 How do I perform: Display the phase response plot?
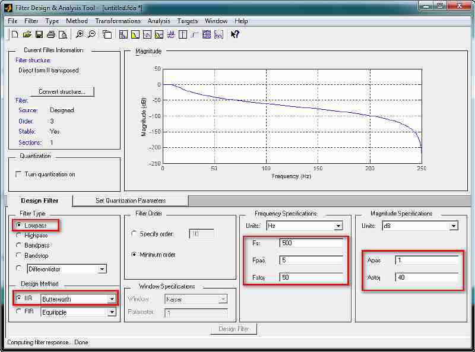tap(147, 34)
